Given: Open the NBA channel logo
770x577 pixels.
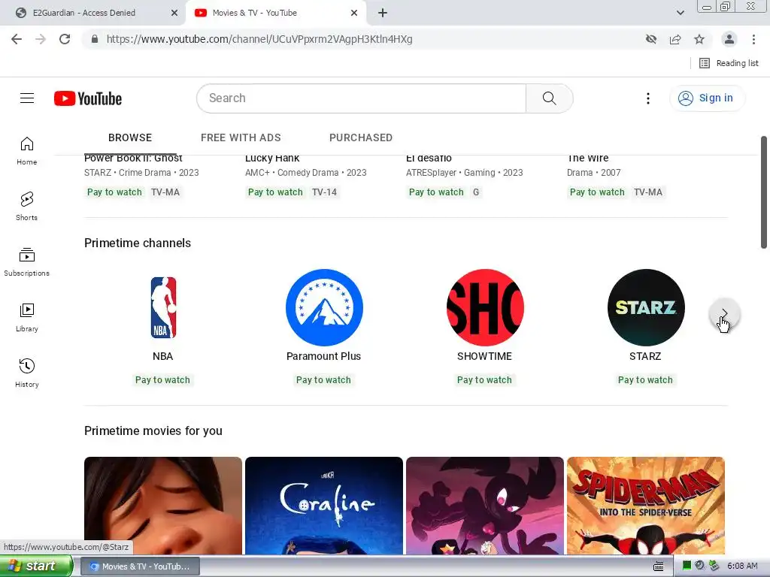Looking at the screenshot, I should tap(163, 307).
